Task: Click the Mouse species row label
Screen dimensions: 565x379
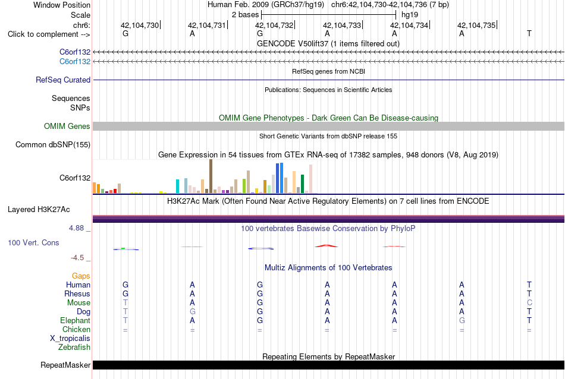Action: point(79,303)
